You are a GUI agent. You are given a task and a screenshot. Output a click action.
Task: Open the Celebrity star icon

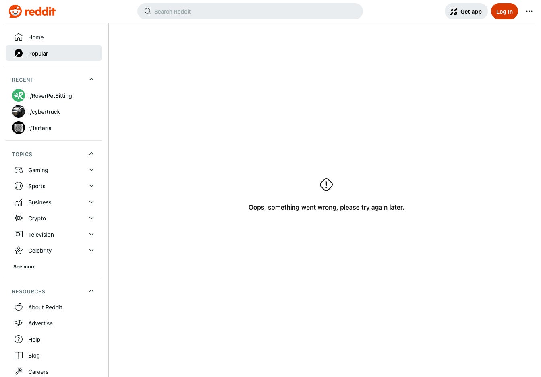19,250
